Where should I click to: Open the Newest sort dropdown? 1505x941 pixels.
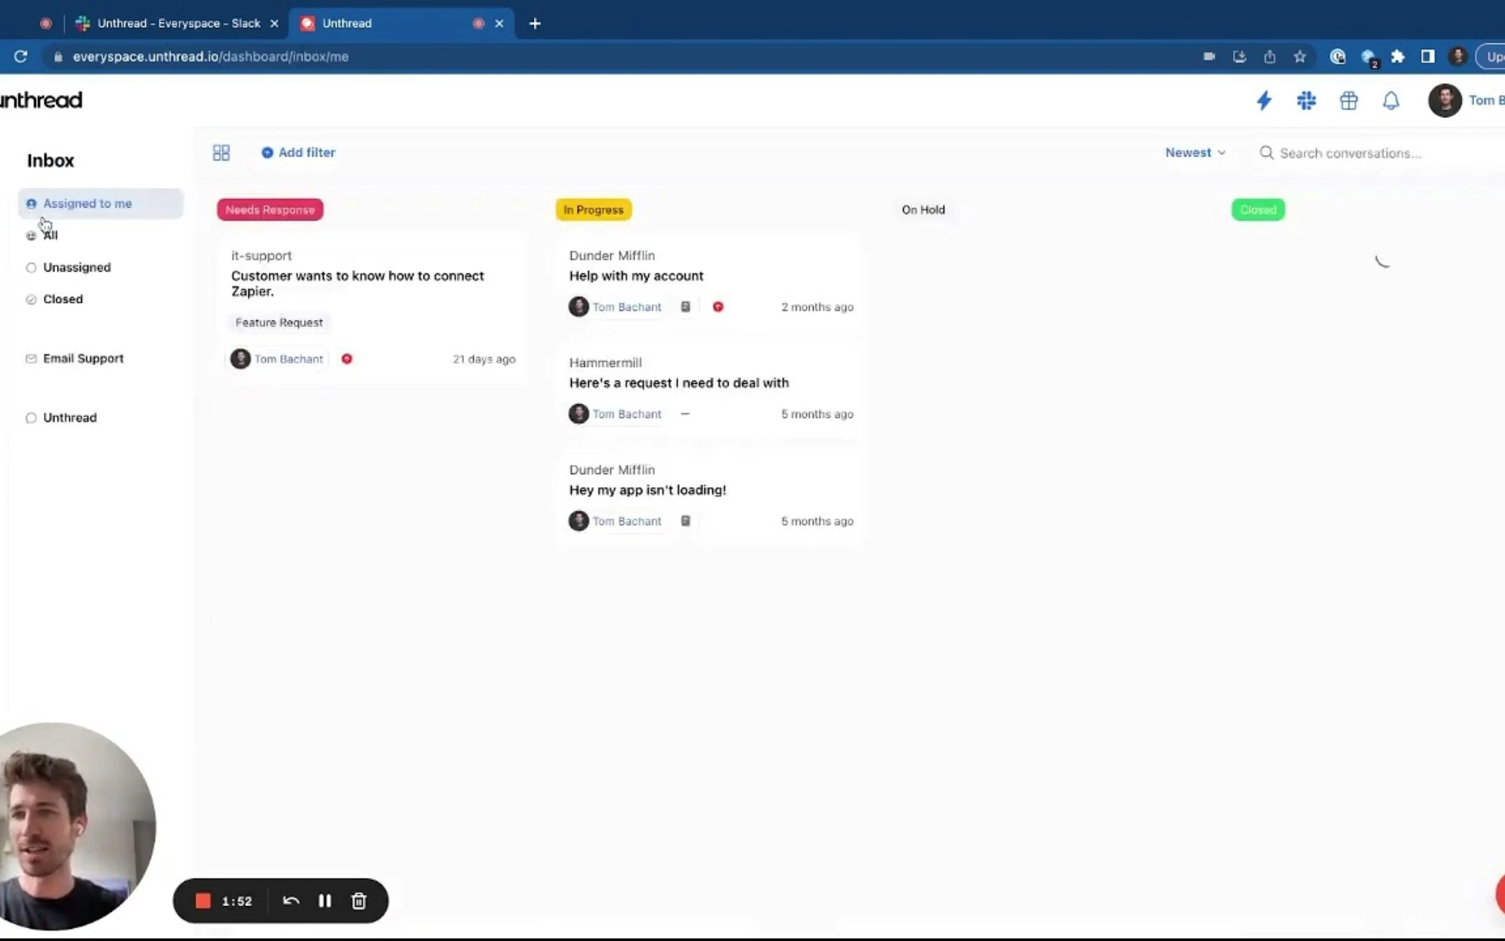pyautogui.click(x=1195, y=152)
